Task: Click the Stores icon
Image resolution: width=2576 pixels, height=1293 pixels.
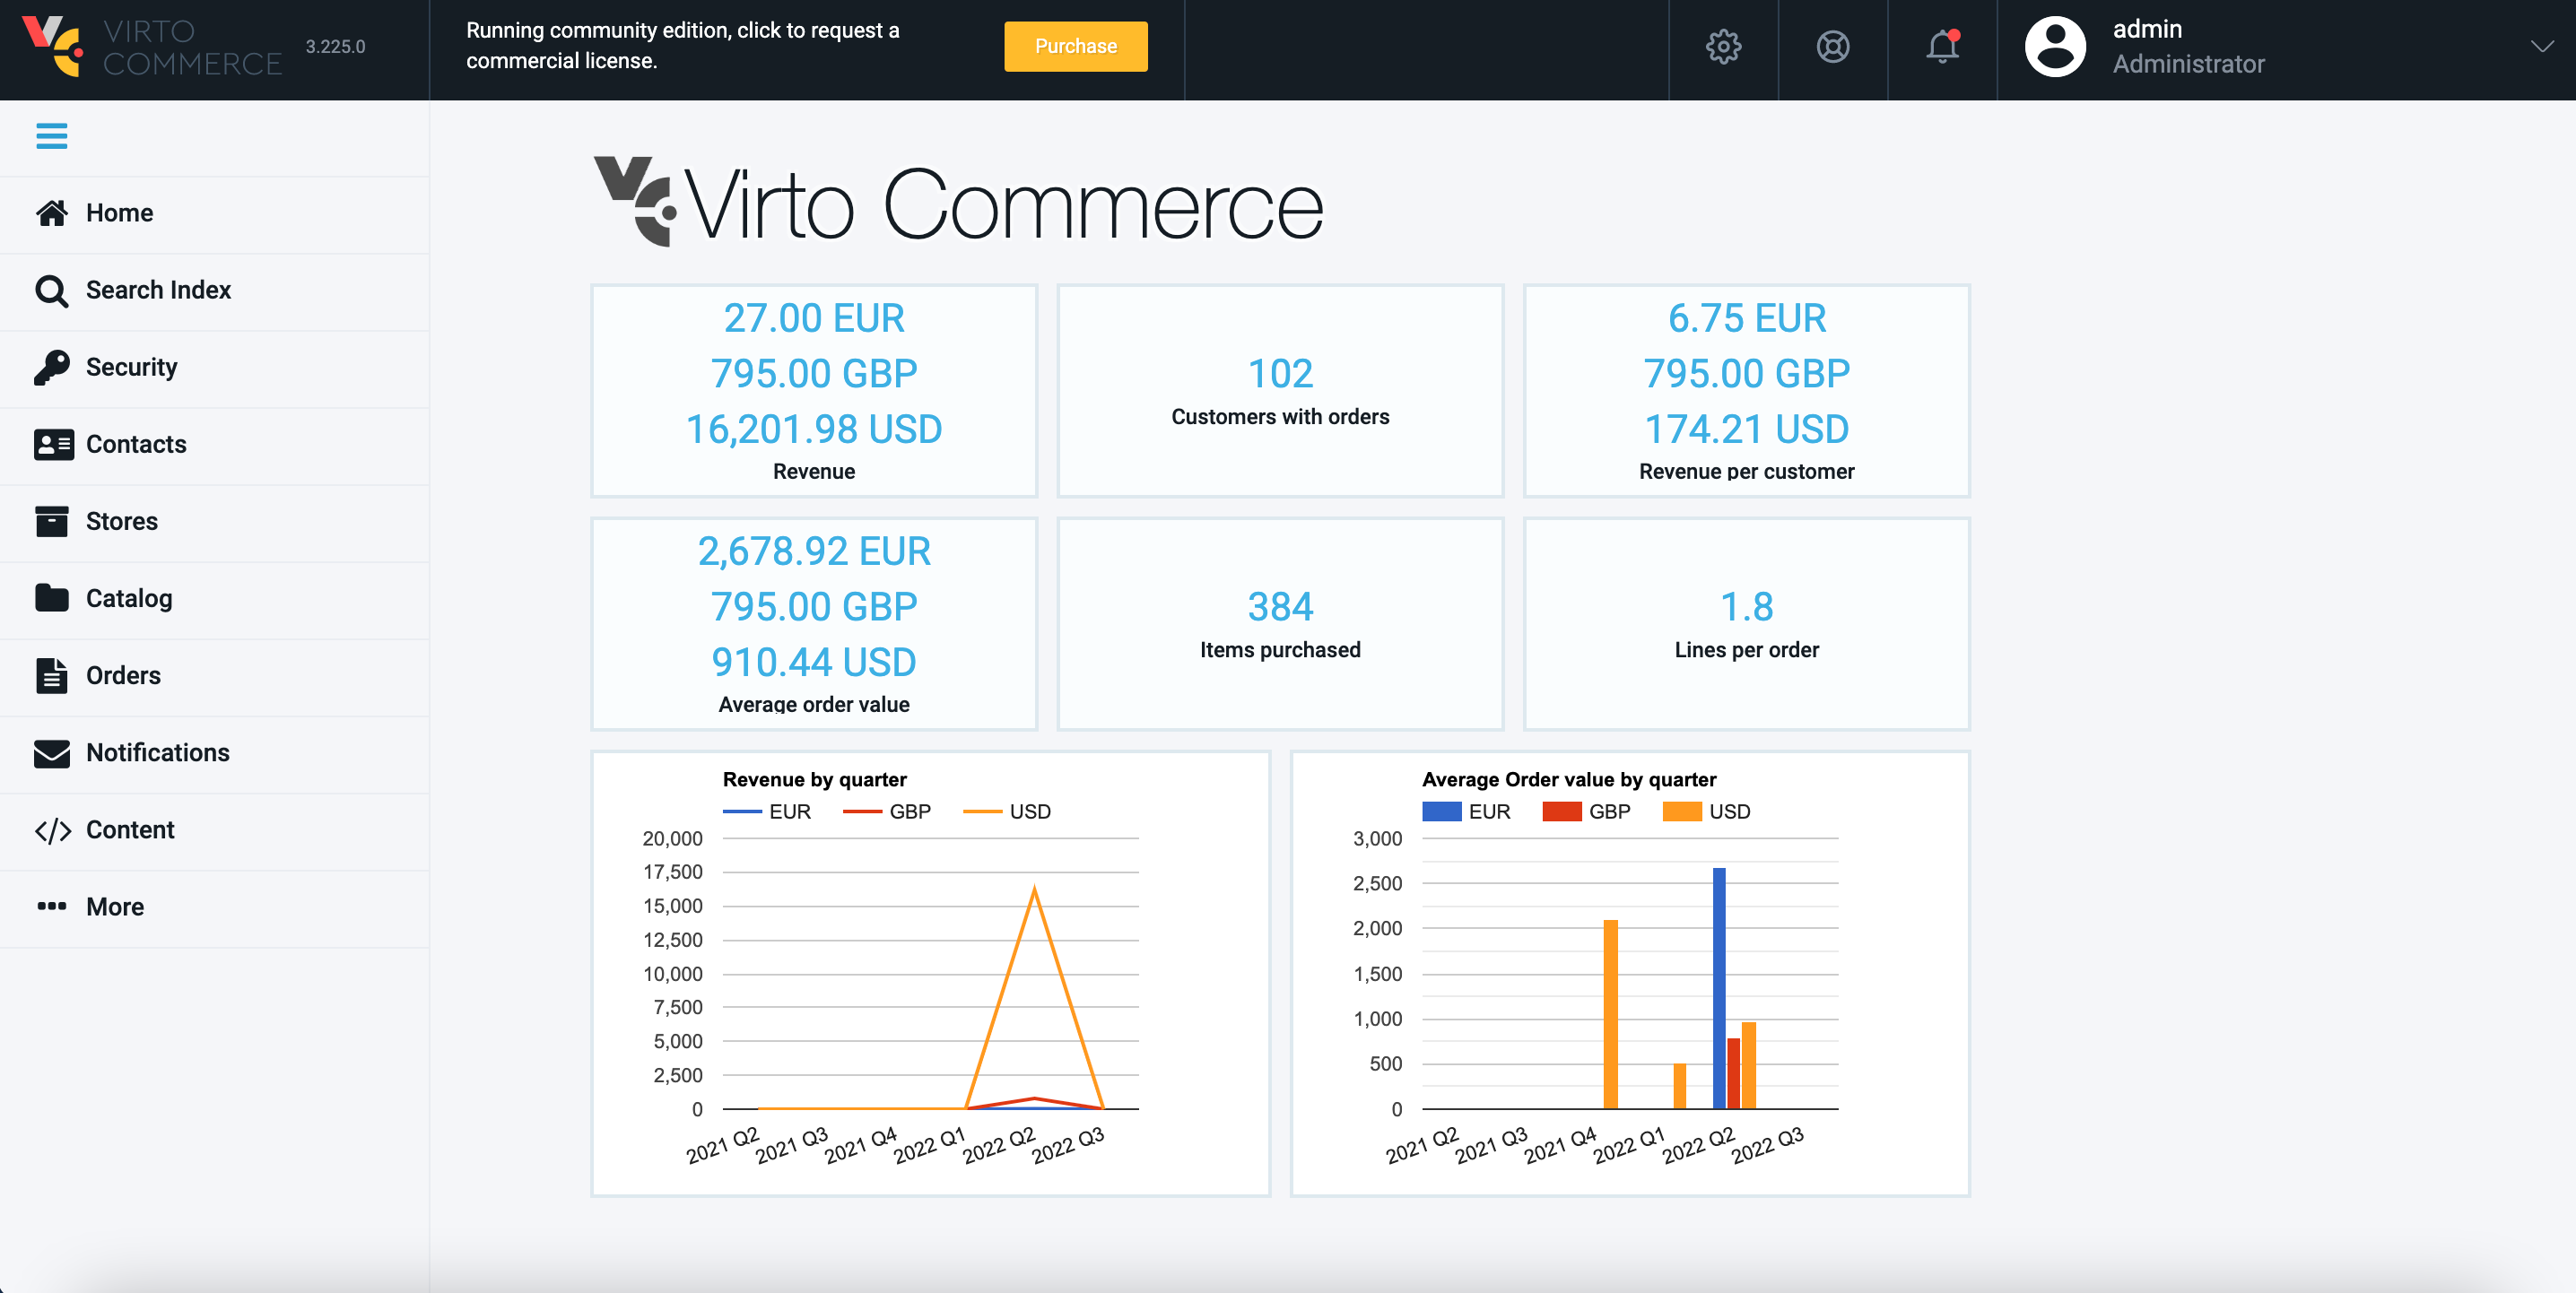Action: tap(53, 521)
